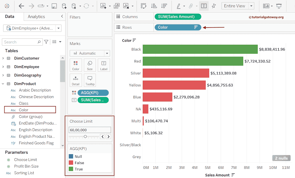Click the Save workbook icon
295x178 pixels.
pyautogui.click(x=54, y=6)
